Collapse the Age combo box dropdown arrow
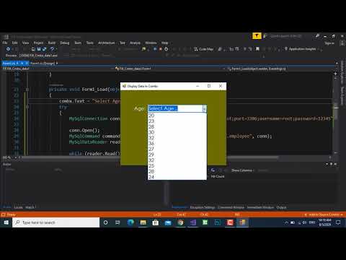Viewport: 346px width, 260px height. (204, 108)
